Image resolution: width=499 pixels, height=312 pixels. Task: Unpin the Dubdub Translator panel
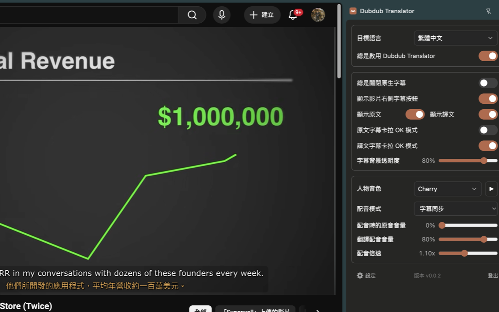[488, 11]
